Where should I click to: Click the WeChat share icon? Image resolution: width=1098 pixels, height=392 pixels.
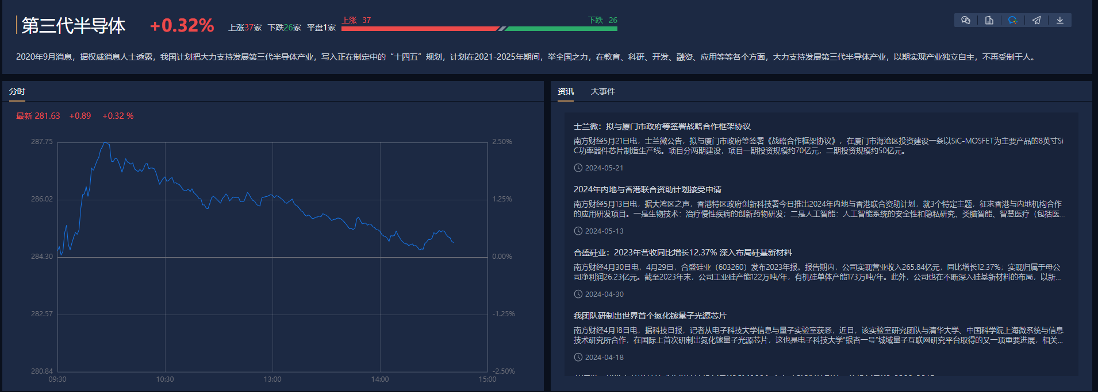pyautogui.click(x=966, y=20)
